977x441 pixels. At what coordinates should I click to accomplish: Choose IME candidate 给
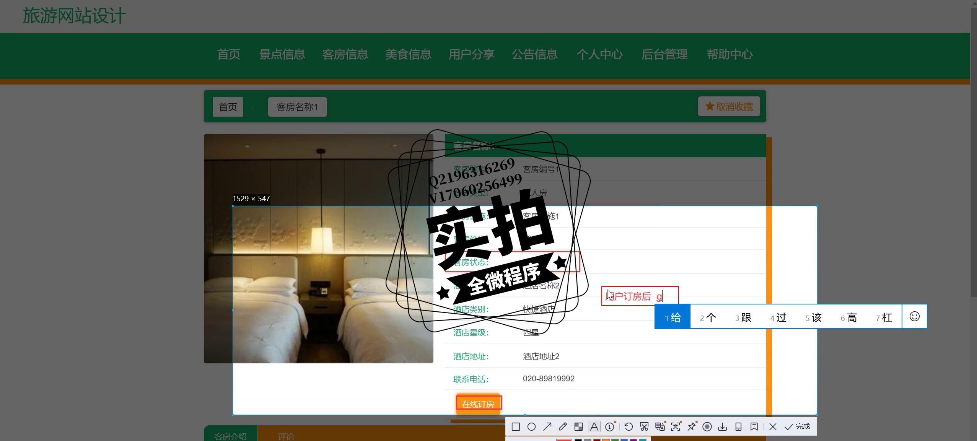click(x=673, y=317)
